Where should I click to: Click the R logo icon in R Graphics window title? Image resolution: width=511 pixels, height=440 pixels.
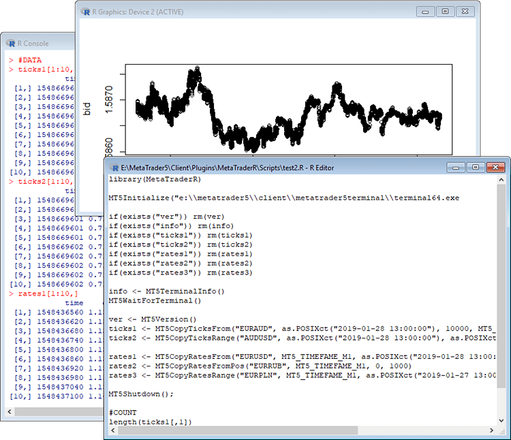click(85, 12)
